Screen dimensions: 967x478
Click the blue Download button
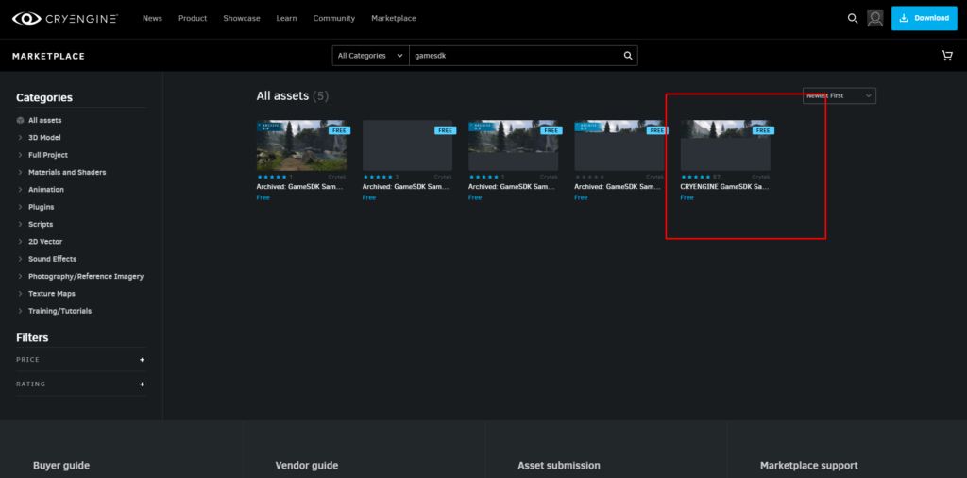(x=924, y=19)
